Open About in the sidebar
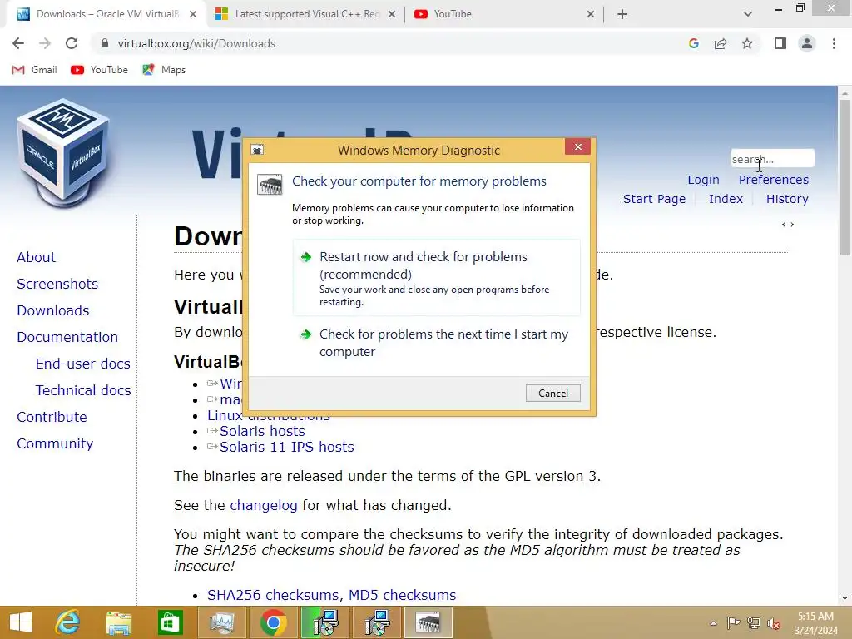Viewport: 852px width, 639px height. click(36, 257)
